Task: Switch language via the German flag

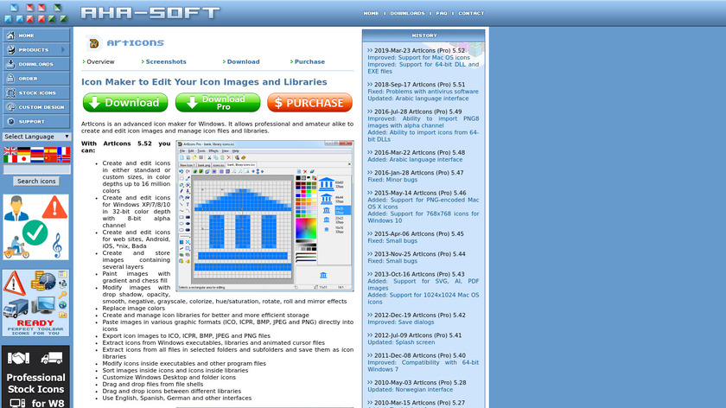Action: [x=23, y=150]
